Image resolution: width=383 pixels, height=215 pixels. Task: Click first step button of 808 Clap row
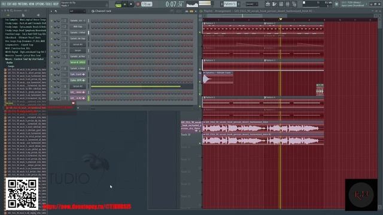92,26
